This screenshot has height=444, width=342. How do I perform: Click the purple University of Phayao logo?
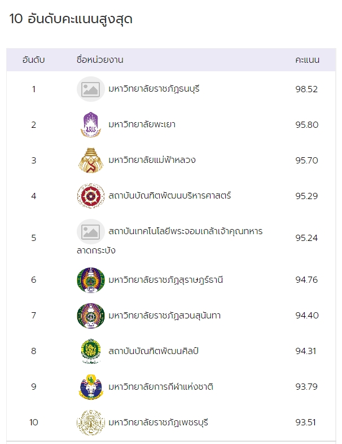point(91,124)
